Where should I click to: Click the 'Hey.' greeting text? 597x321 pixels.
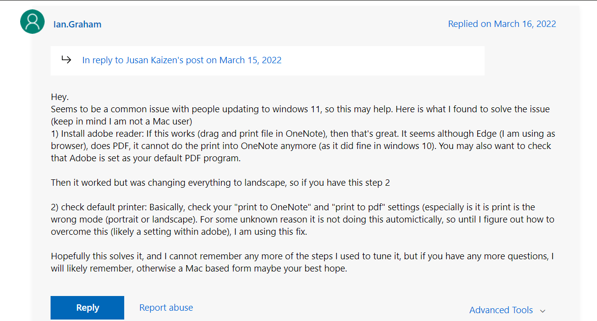60,97
